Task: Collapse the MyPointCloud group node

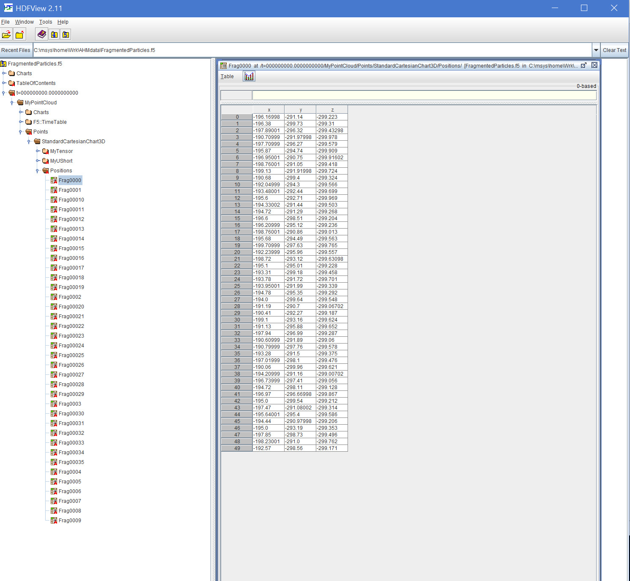Action: 12,103
